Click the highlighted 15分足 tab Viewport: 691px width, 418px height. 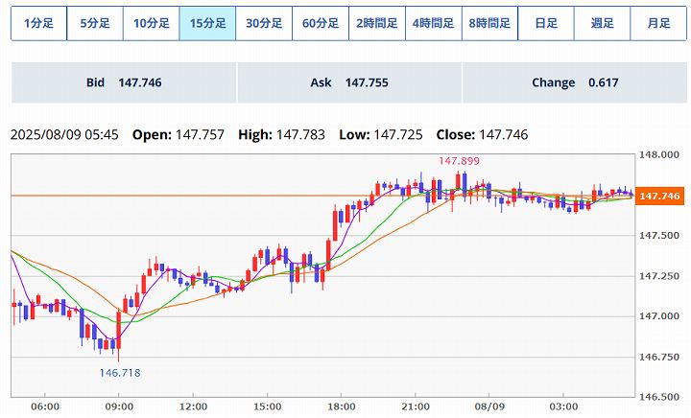[x=207, y=23]
